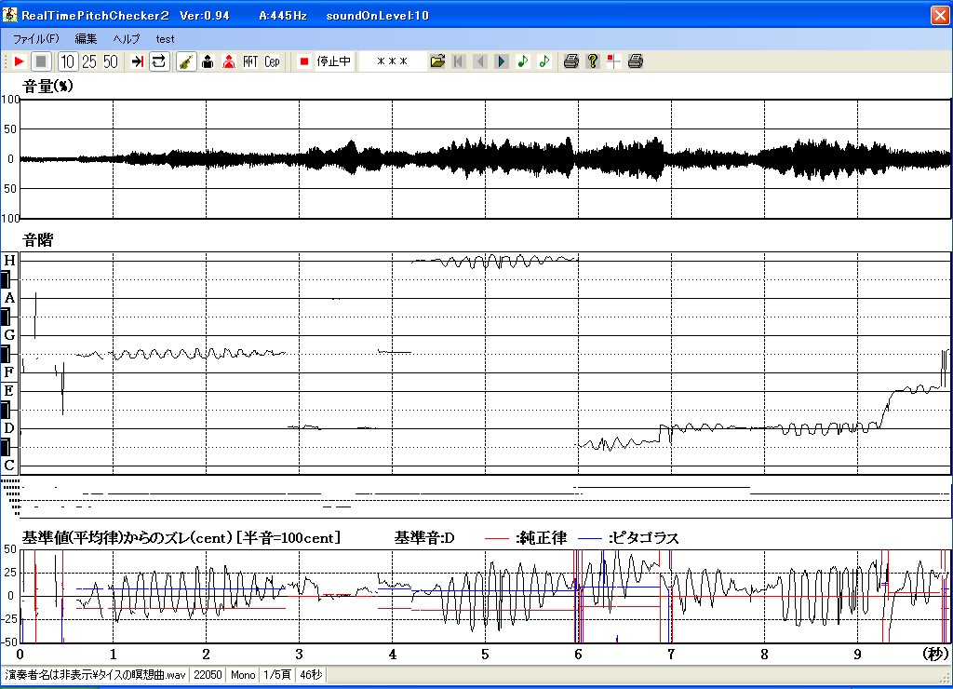Click the 音階 panel heading

tap(37, 240)
